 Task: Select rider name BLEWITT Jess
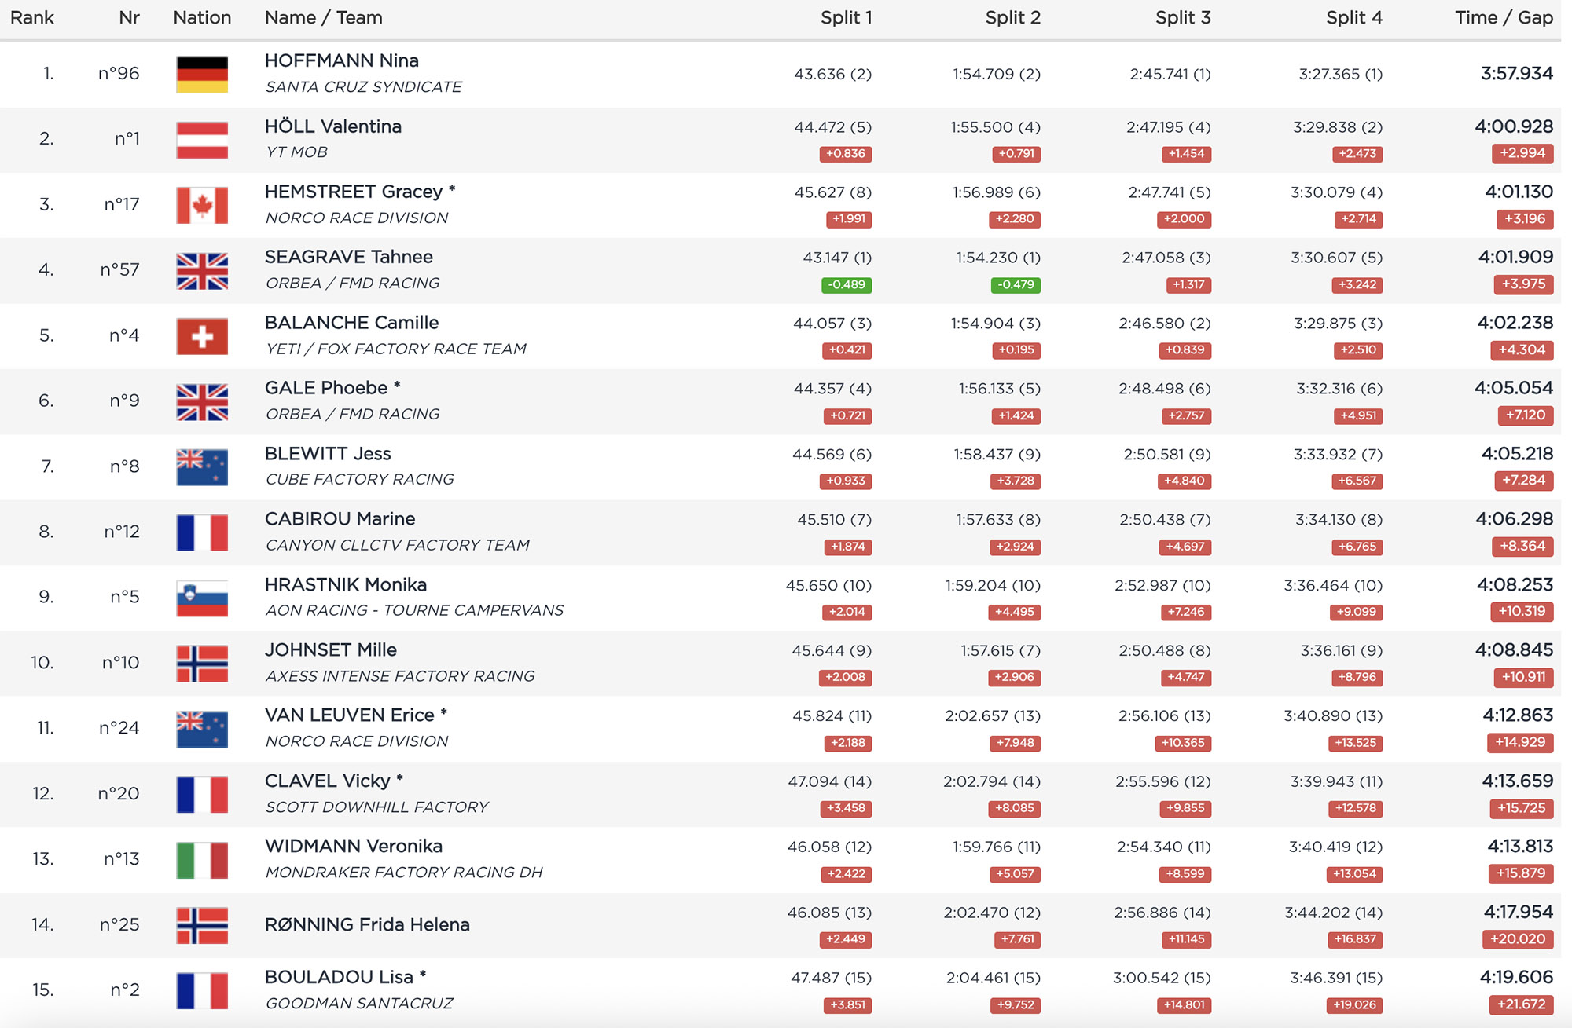[x=328, y=454]
